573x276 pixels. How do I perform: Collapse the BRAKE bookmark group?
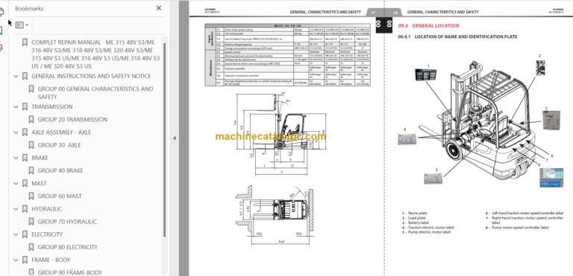pyautogui.click(x=16, y=158)
